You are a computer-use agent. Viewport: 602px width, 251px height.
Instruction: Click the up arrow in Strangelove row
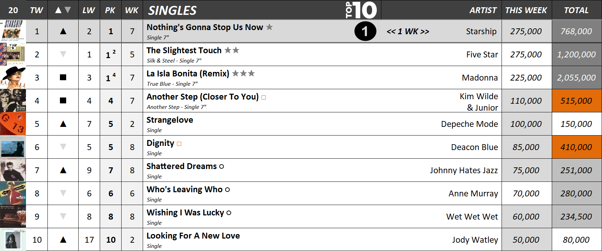coord(63,124)
